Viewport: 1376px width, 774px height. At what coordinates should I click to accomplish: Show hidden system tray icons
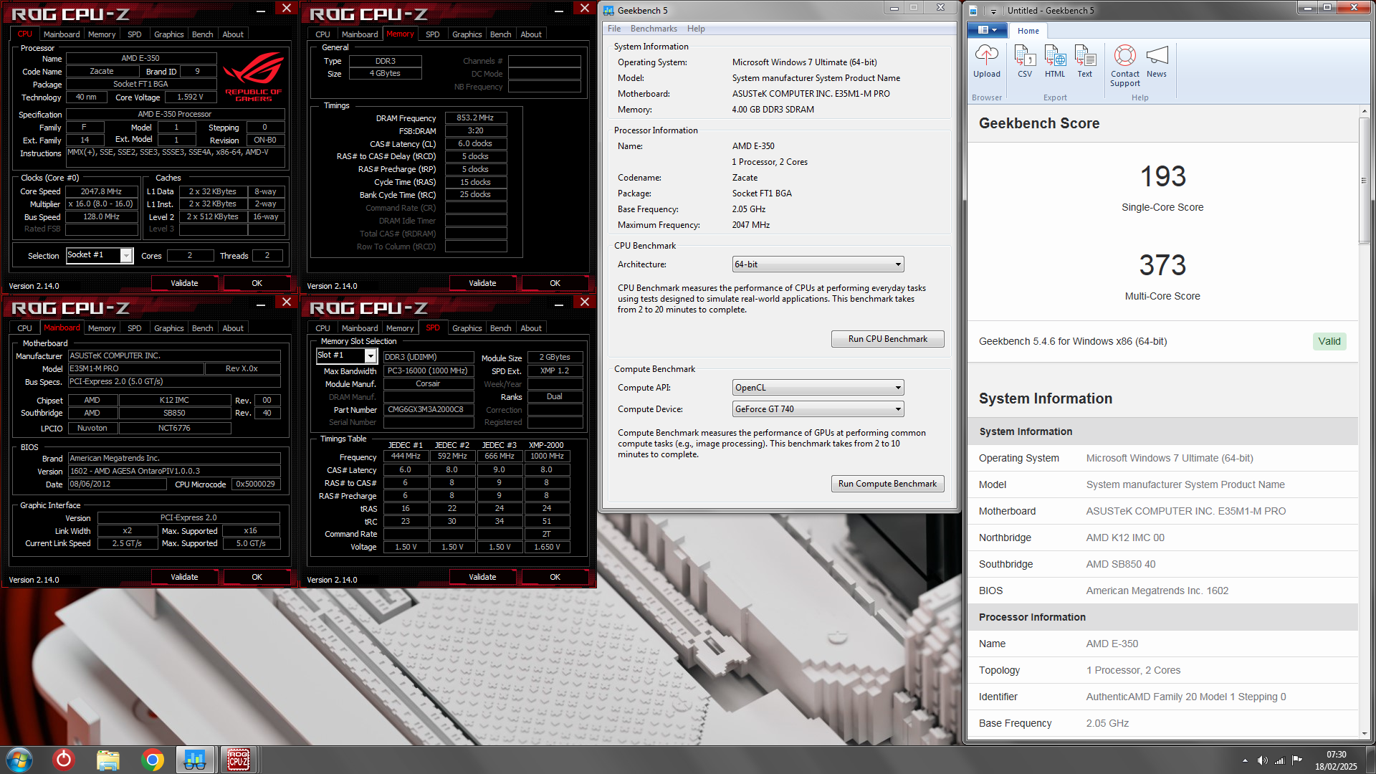[1245, 760]
